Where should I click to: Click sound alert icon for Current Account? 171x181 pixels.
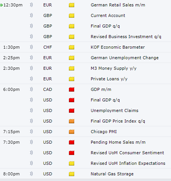(x=31, y=15)
